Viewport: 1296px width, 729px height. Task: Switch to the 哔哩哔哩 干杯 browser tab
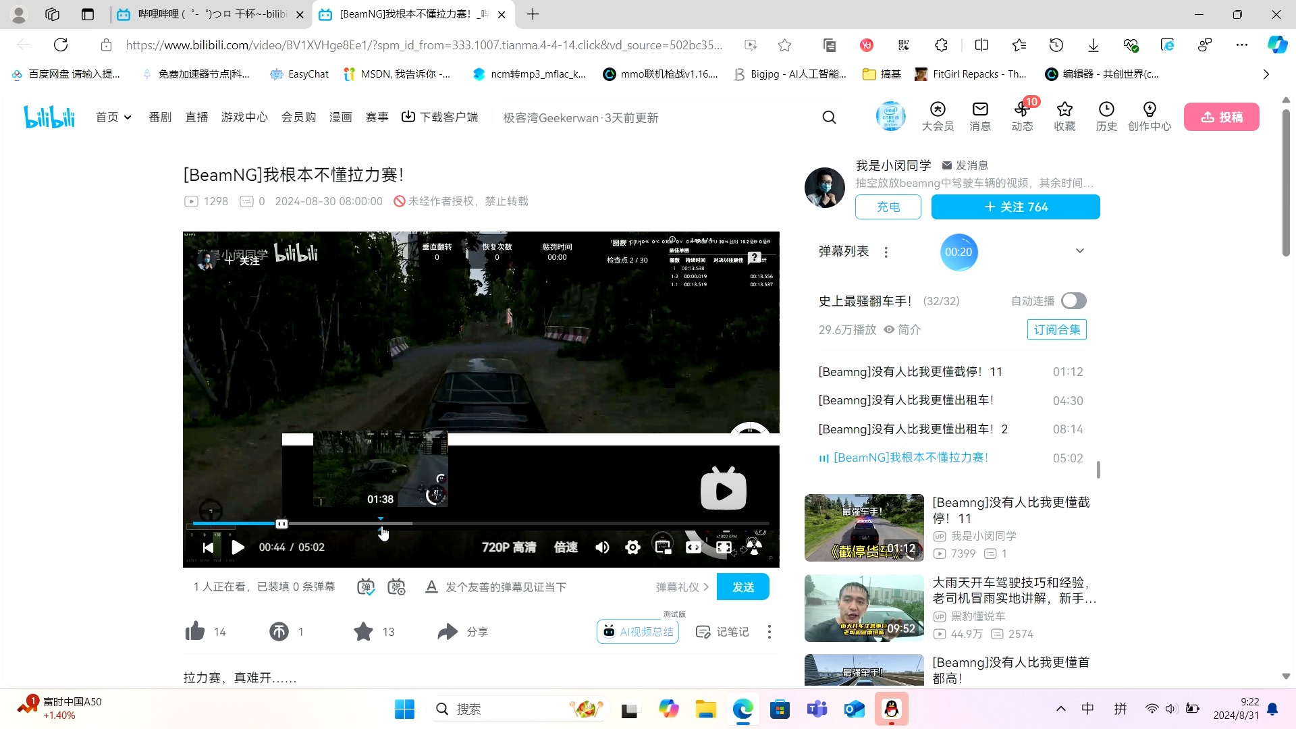(211, 14)
